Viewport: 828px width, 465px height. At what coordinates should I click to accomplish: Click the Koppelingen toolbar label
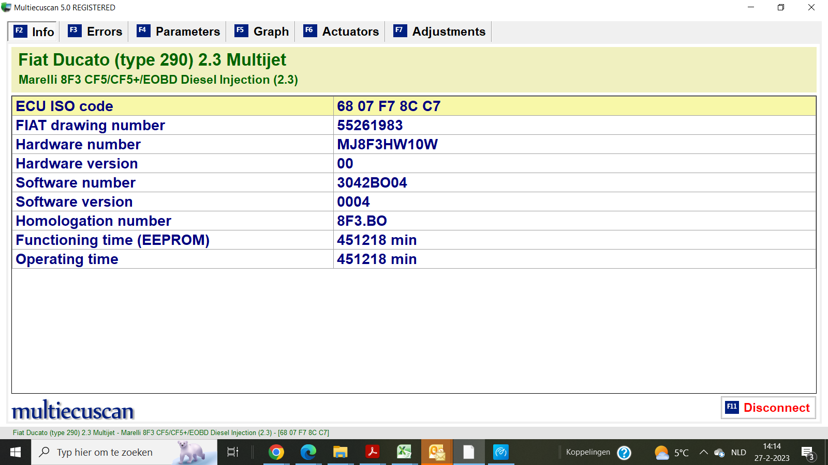588,452
